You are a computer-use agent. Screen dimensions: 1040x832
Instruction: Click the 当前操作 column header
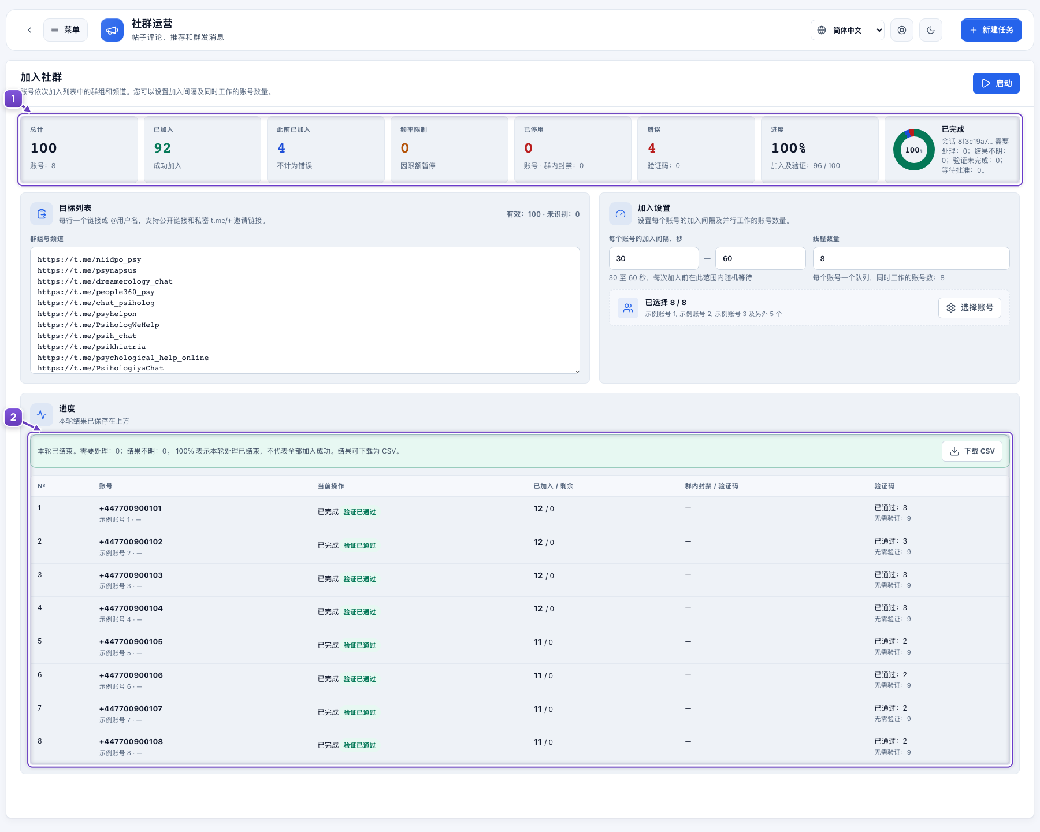(330, 486)
